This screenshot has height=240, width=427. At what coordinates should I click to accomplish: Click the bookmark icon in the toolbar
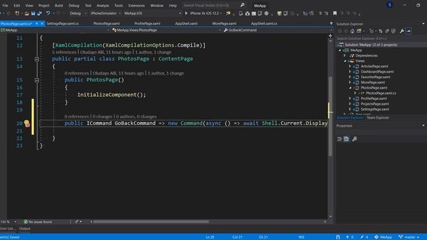pos(335,13)
